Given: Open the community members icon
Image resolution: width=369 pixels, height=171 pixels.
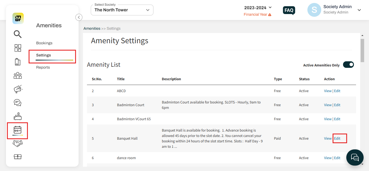Looking at the screenshot, I should click(x=18, y=75).
